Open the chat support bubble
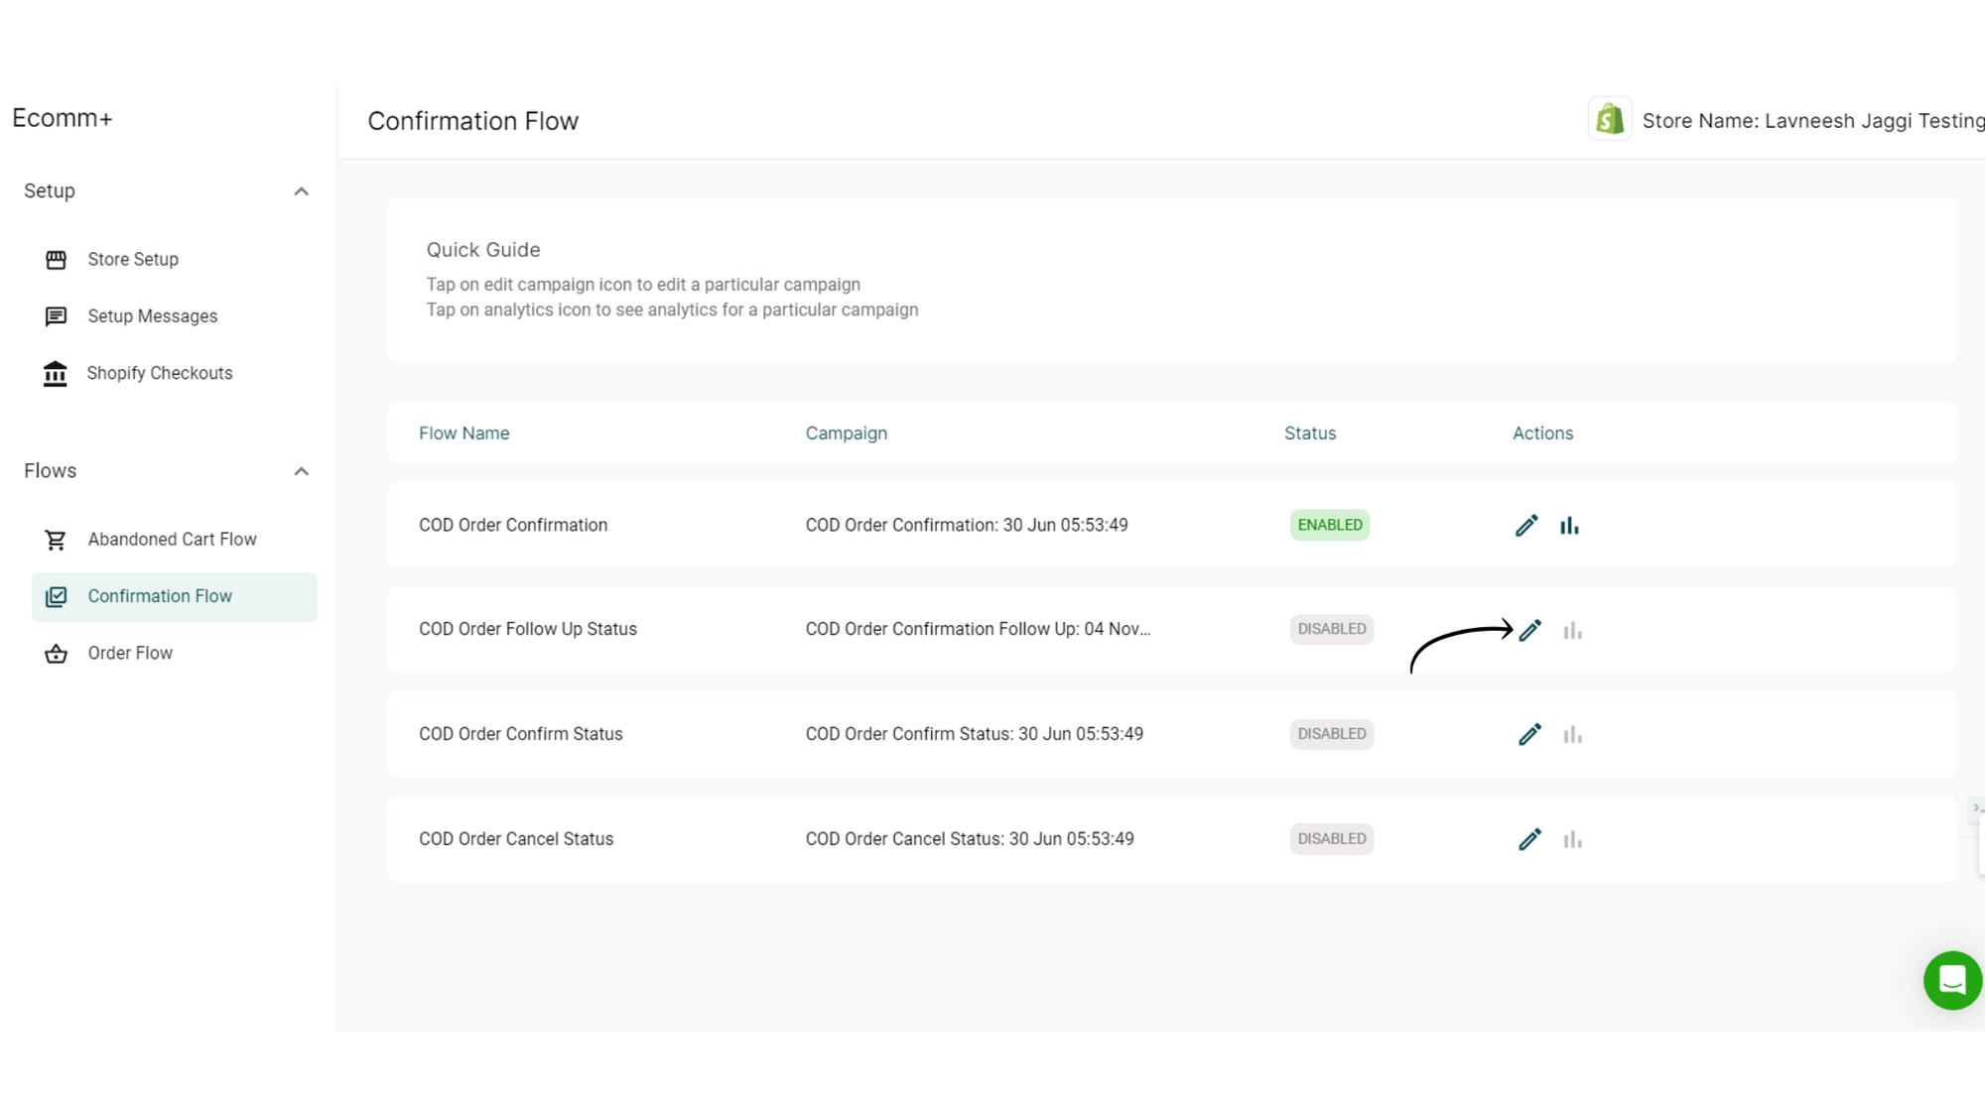 click(x=1951, y=980)
